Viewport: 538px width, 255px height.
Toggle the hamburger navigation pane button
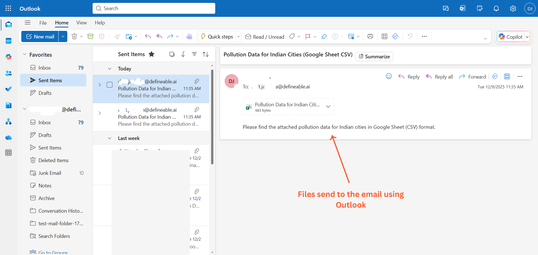point(27,23)
